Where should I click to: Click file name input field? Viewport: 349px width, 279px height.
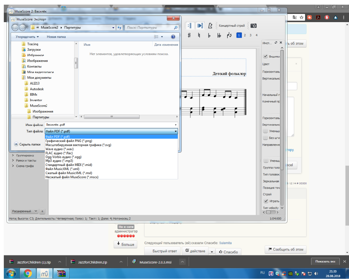tap(109, 125)
